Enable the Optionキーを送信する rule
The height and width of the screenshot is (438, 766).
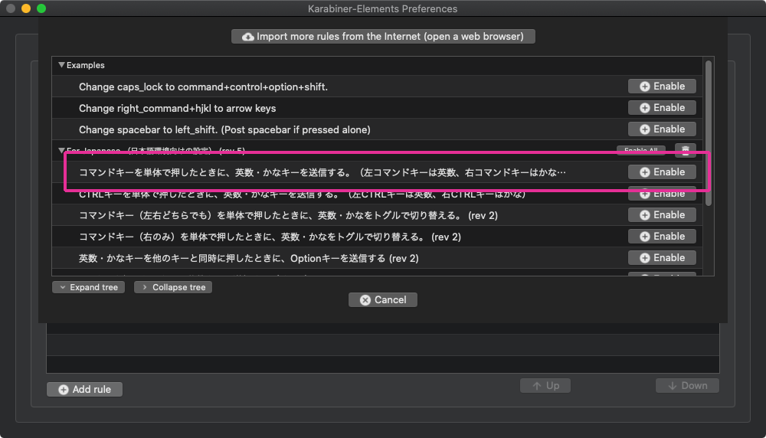coord(662,258)
